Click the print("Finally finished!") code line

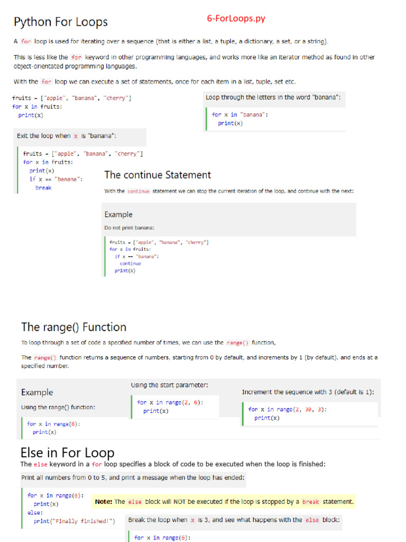(x=74, y=521)
